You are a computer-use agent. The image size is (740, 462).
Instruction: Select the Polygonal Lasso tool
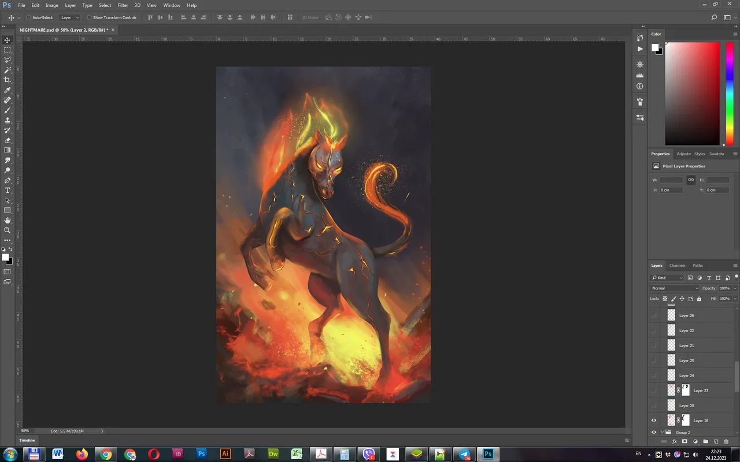(x=8, y=60)
